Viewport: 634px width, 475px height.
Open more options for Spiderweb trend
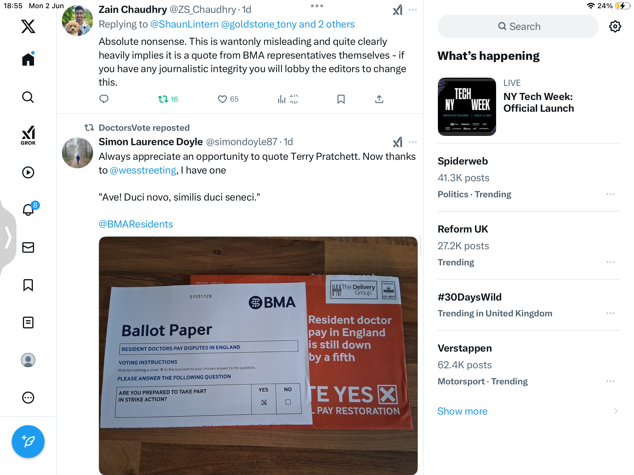(x=611, y=194)
